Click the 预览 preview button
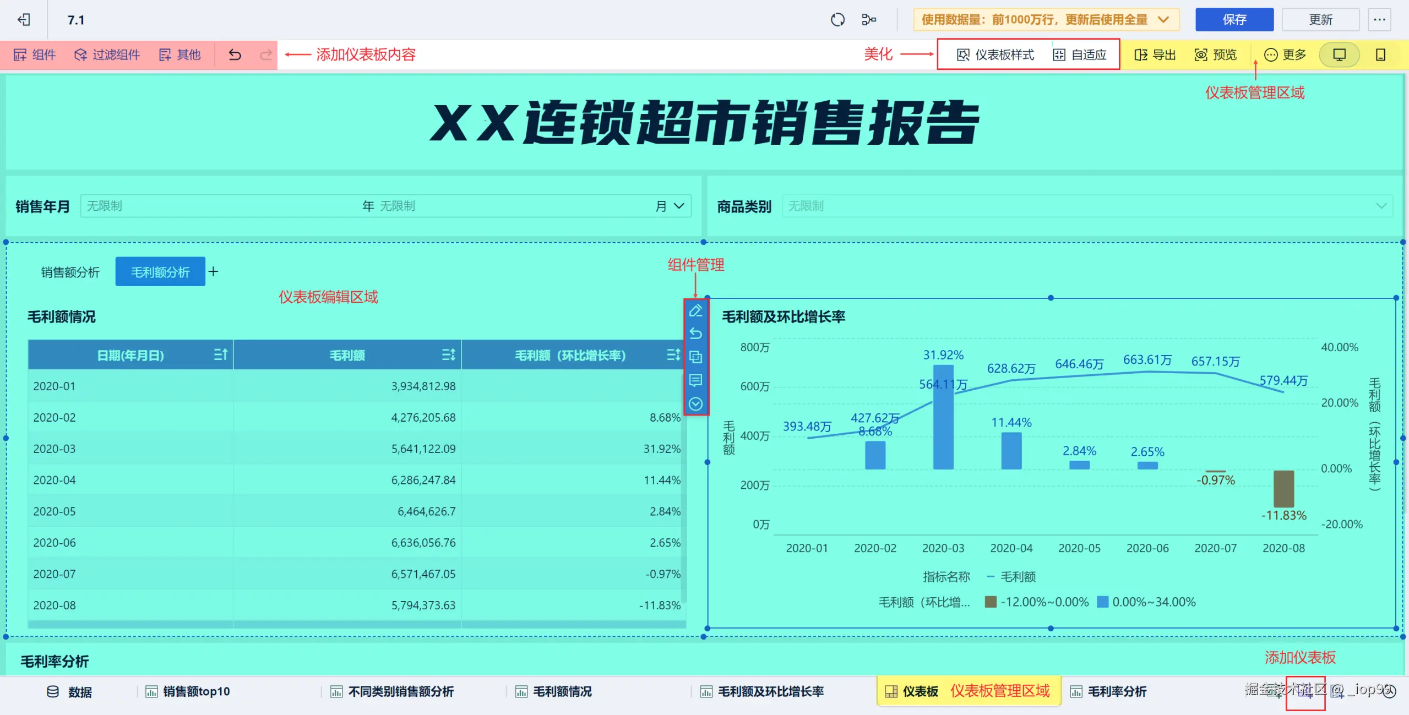 point(1215,54)
